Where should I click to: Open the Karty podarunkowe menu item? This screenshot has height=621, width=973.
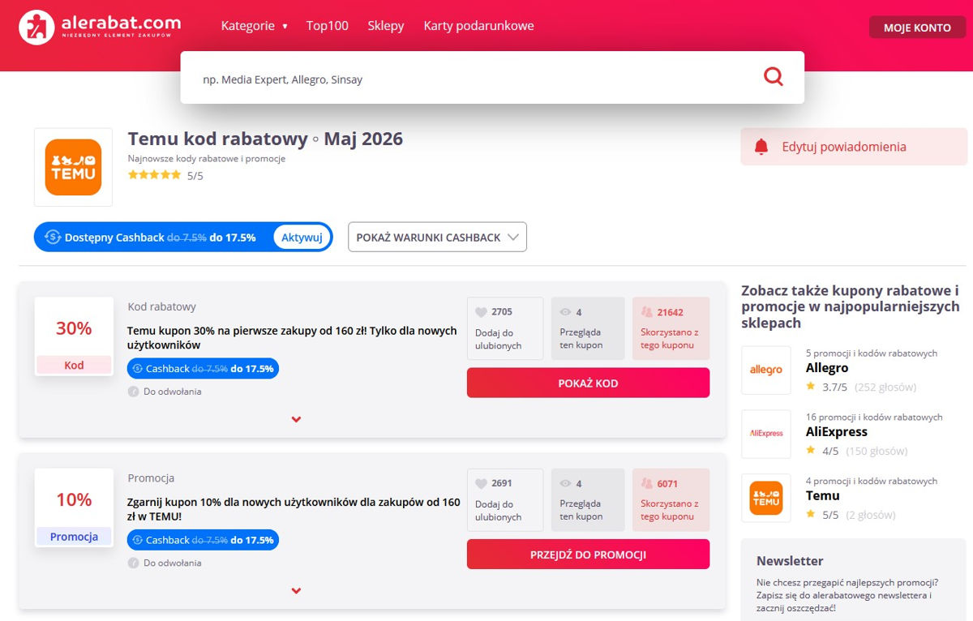coord(478,26)
